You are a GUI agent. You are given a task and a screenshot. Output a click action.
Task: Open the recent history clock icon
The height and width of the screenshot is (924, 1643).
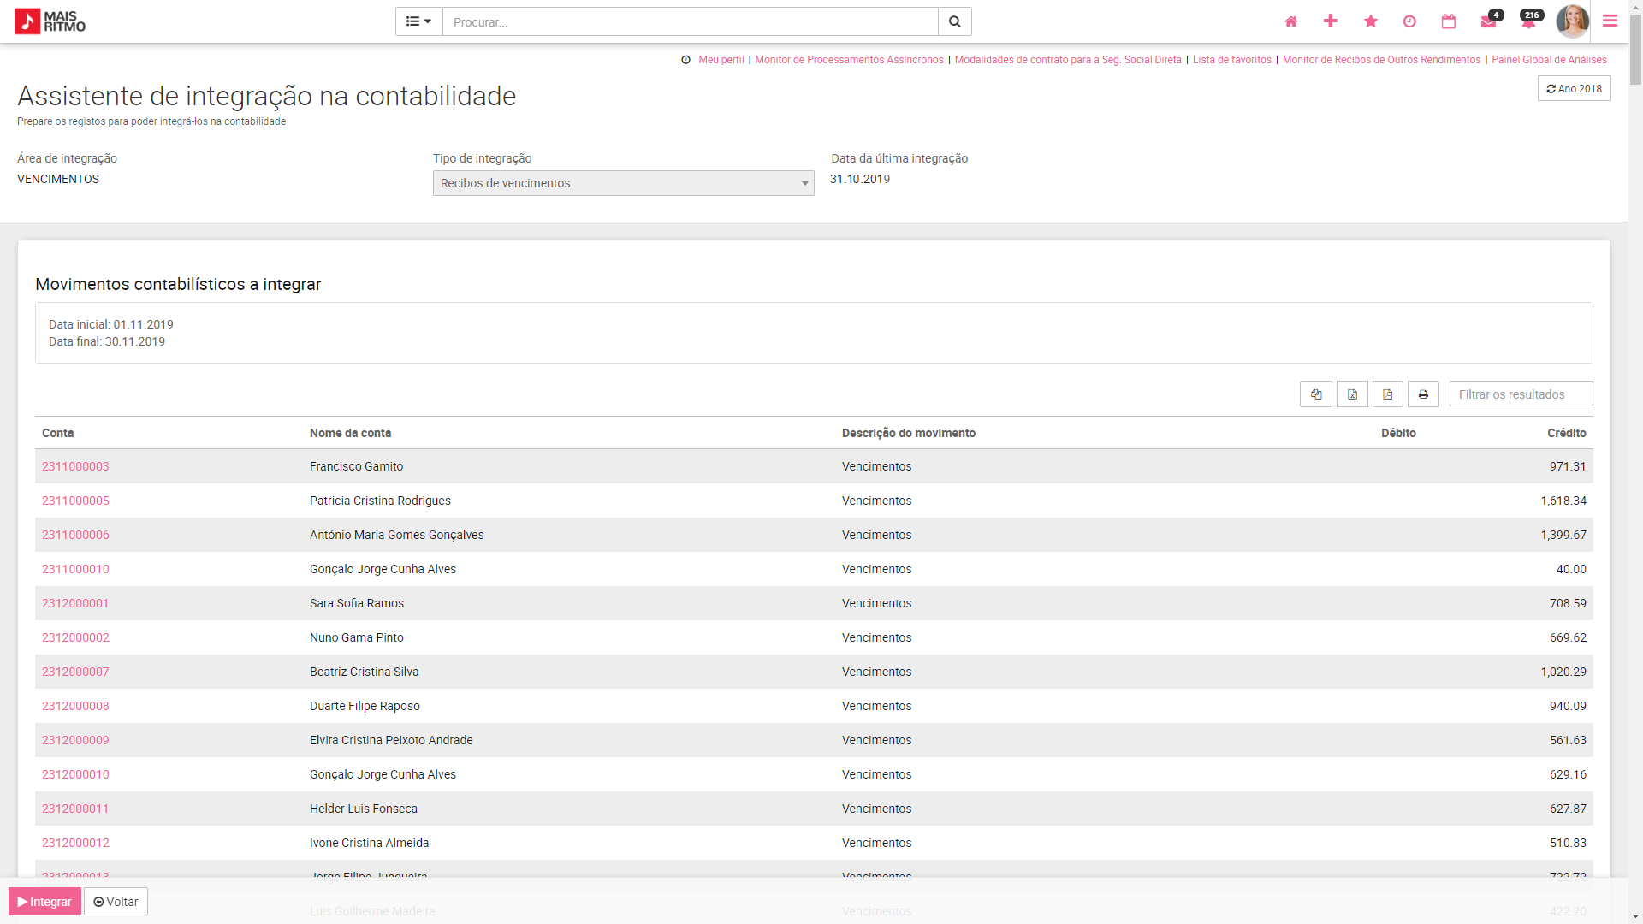point(1409,21)
